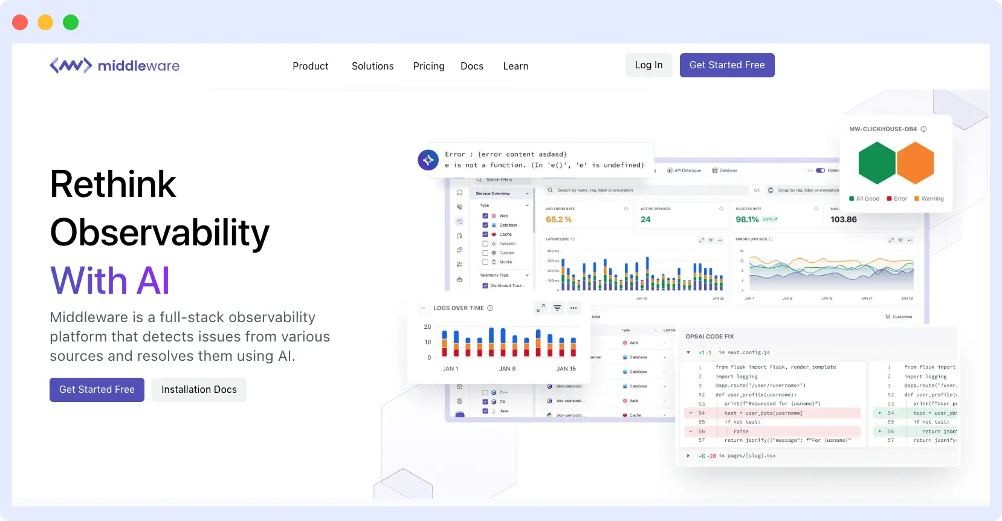The image size is (1002, 521).
Task: Collapse the Logs Over Time panel
Action: coord(423,308)
